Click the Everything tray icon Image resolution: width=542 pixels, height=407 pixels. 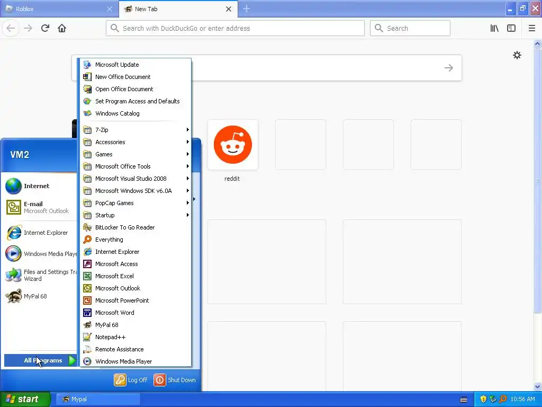point(503,399)
